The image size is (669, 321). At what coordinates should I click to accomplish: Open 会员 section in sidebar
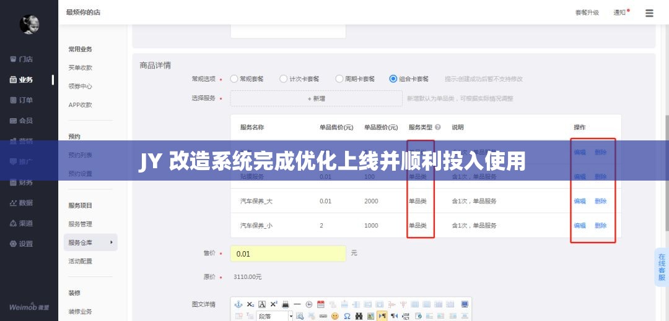(x=21, y=121)
